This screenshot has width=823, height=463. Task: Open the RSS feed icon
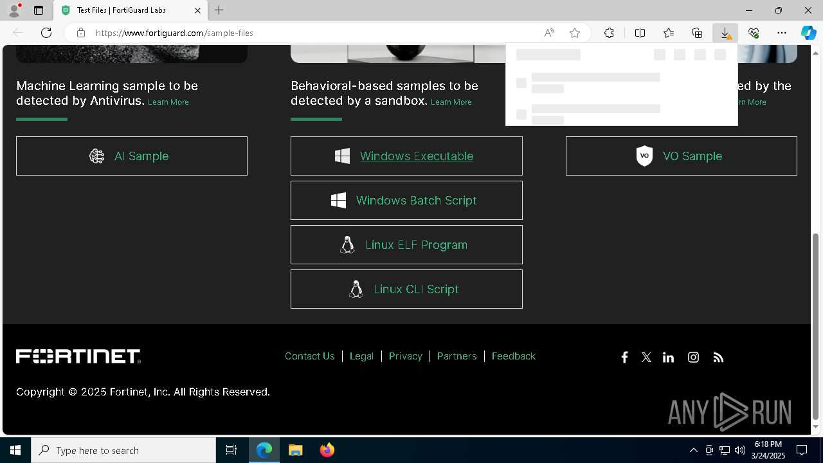point(718,358)
